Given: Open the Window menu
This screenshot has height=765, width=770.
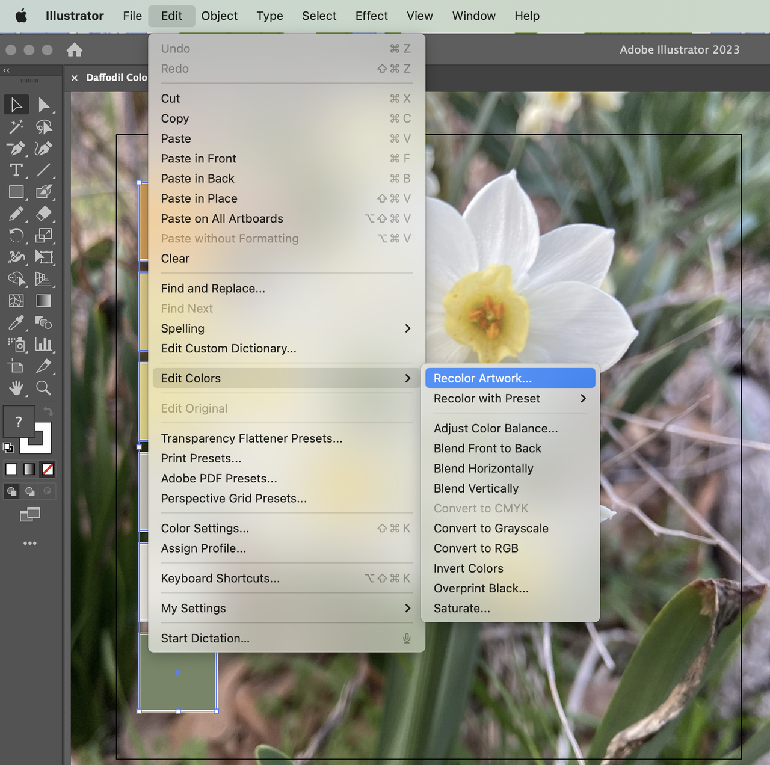Looking at the screenshot, I should pos(473,16).
